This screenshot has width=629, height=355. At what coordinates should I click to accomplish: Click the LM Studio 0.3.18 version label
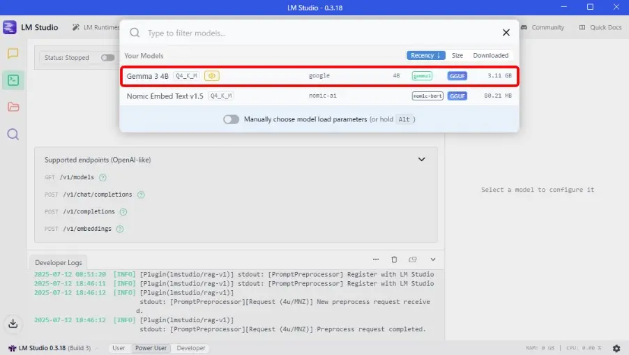coord(50,348)
